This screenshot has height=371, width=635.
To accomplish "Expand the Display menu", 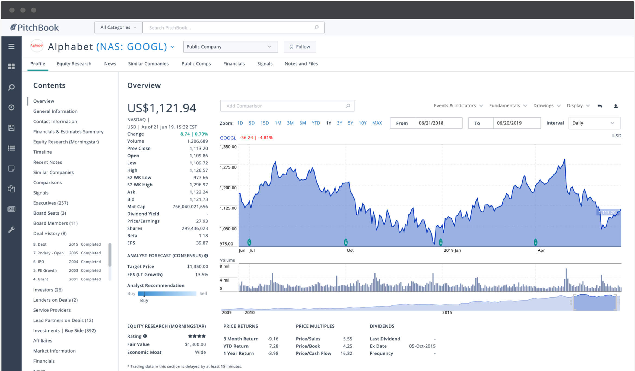I will (578, 105).
